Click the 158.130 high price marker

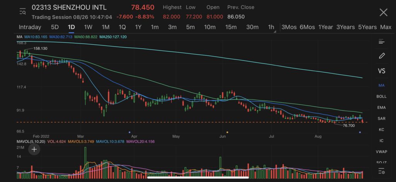[x=40, y=48]
